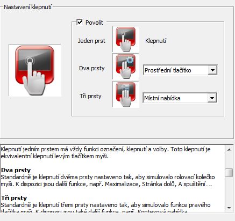Click the Klepnutí action label
This screenshot has height=221, width=235.
click(155, 41)
